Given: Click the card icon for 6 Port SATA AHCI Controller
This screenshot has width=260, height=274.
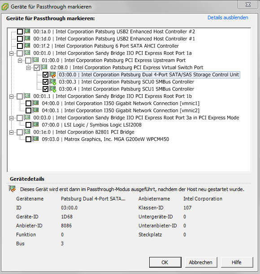Looking at the screenshot, I should coord(27,46).
